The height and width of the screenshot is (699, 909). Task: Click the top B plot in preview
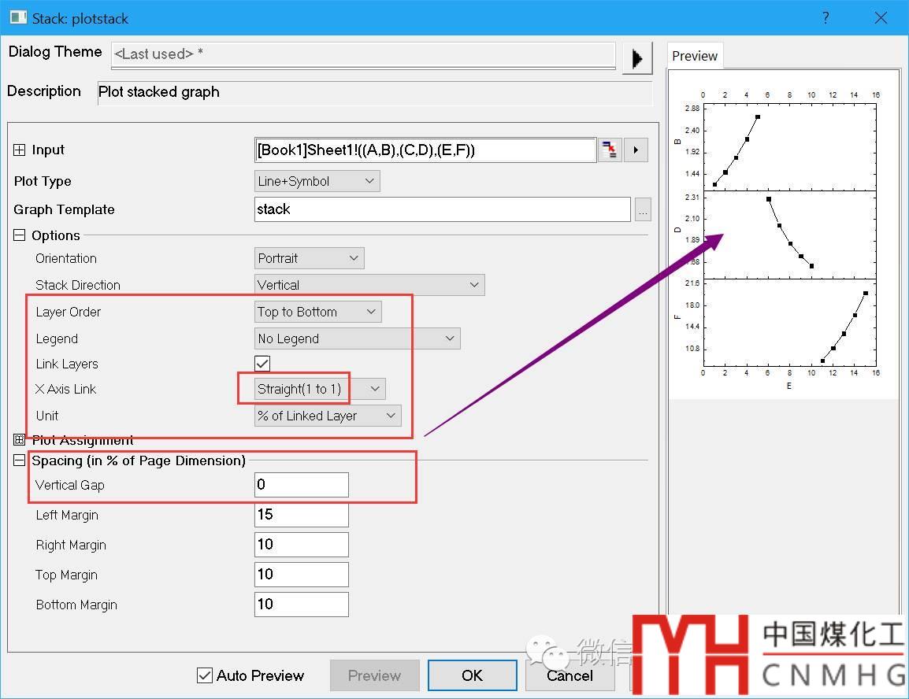[789, 147]
